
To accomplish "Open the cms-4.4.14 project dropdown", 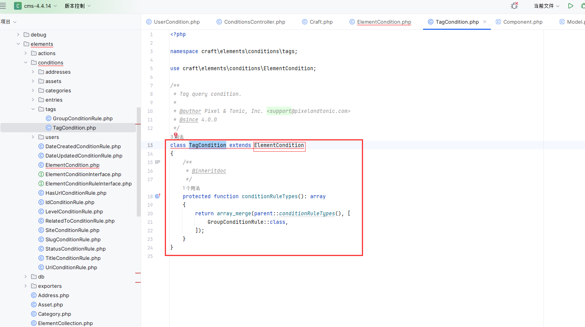I will click(40, 6).
